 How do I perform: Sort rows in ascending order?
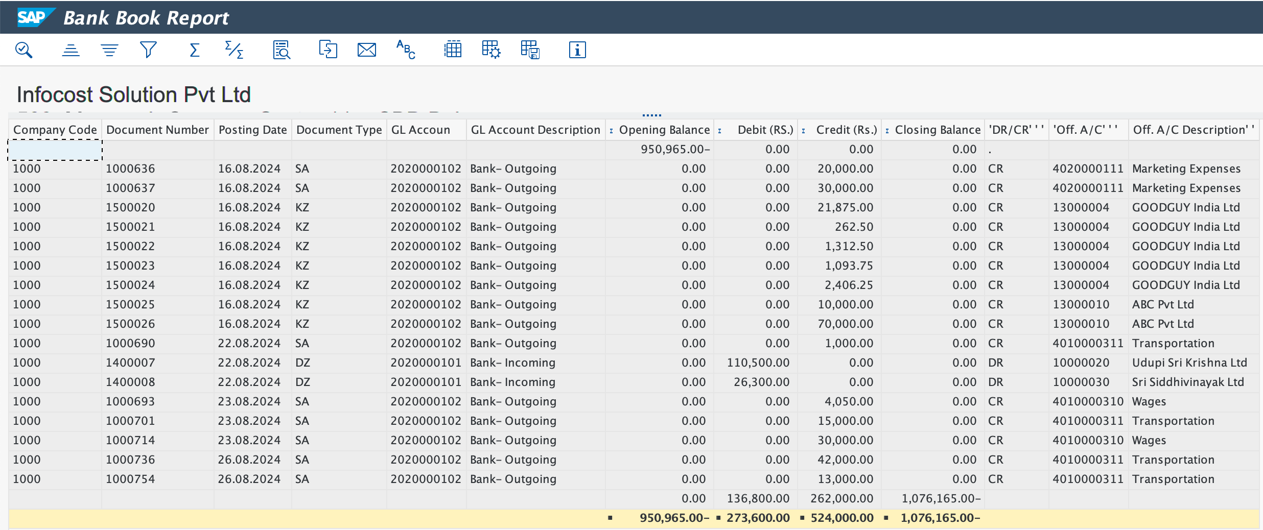click(x=71, y=50)
